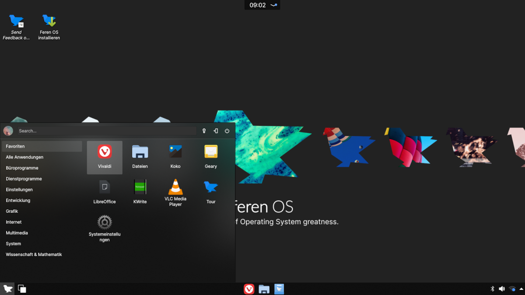The height and width of the screenshot is (295, 525).
Task: Open the Einstellungen category
Action: tap(42, 190)
